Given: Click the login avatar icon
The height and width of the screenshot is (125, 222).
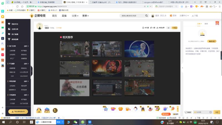Looking at the screenshot, I should 153,16.
